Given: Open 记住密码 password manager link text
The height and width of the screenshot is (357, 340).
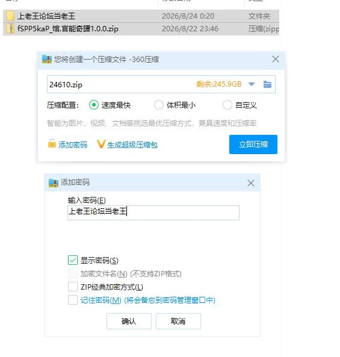Looking at the screenshot, I should click(147, 300).
